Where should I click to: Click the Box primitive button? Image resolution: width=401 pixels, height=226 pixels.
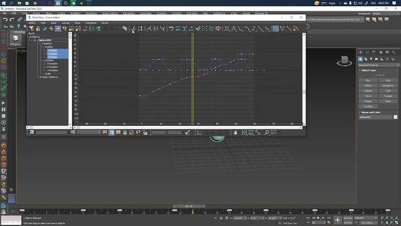[368, 80]
